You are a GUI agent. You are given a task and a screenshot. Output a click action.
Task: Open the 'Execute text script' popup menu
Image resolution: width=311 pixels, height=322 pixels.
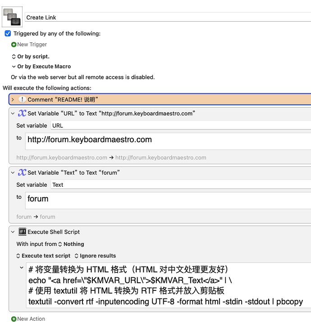click(44, 256)
